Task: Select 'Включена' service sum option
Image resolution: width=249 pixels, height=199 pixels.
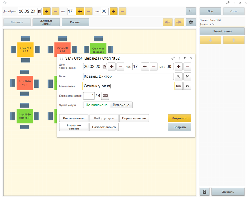Action: [x=121, y=105]
